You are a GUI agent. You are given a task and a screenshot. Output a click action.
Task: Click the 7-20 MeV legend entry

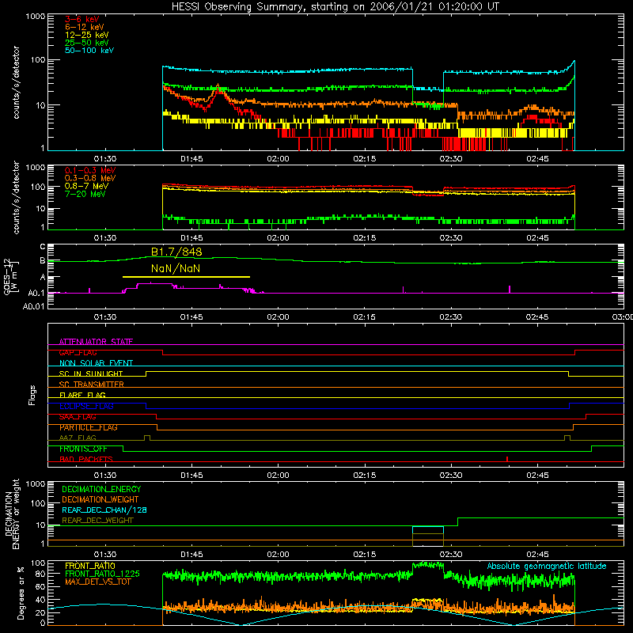(x=85, y=194)
